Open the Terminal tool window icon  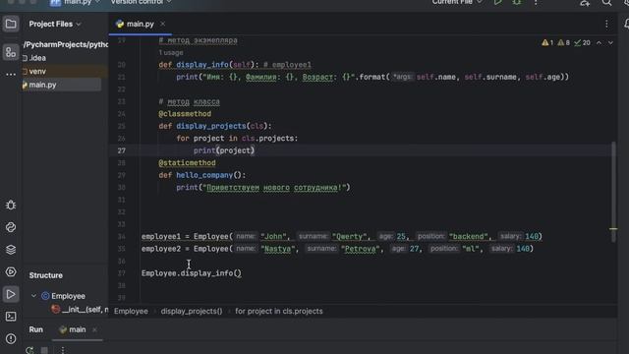pos(11,317)
